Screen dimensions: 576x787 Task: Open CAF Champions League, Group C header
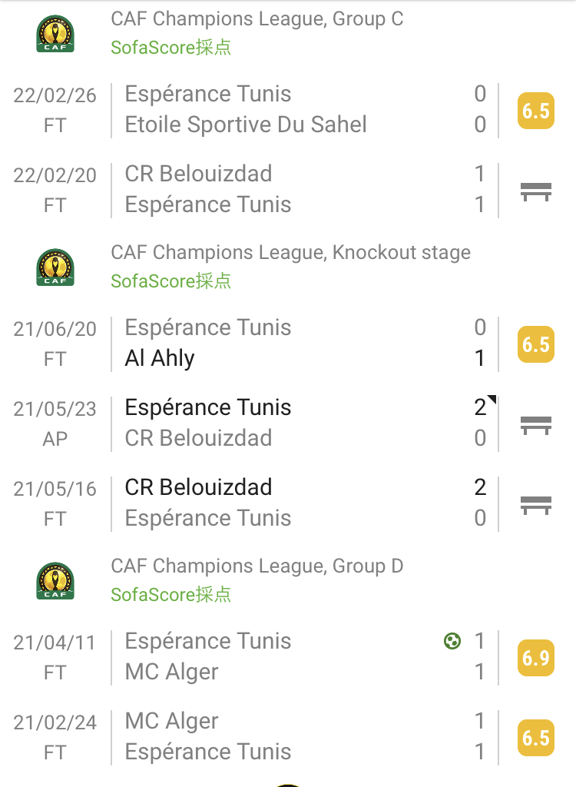pos(257,19)
